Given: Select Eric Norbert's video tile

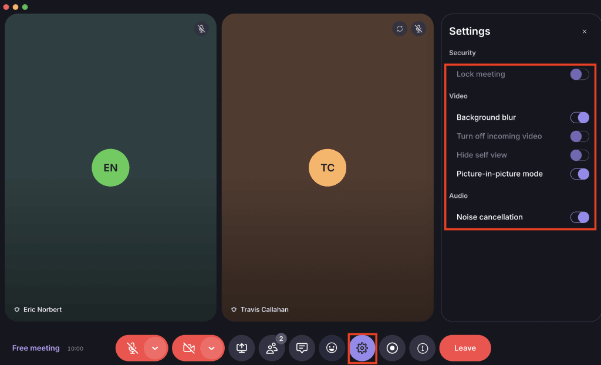Looking at the screenshot, I should click(110, 167).
